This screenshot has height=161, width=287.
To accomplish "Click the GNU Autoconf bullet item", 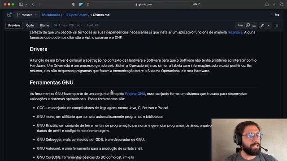I will pyautogui.click(x=90, y=148).
